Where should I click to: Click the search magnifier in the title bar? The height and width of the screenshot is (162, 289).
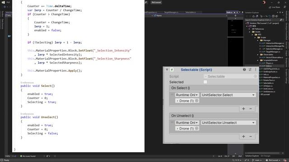click(x=146, y=2)
